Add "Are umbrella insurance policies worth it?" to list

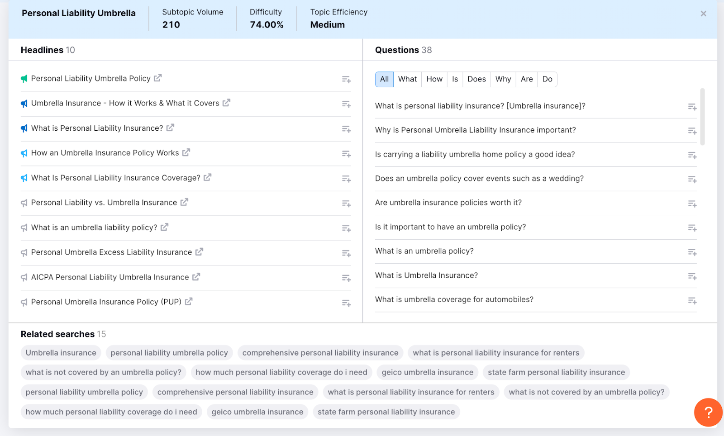tap(692, 204)
